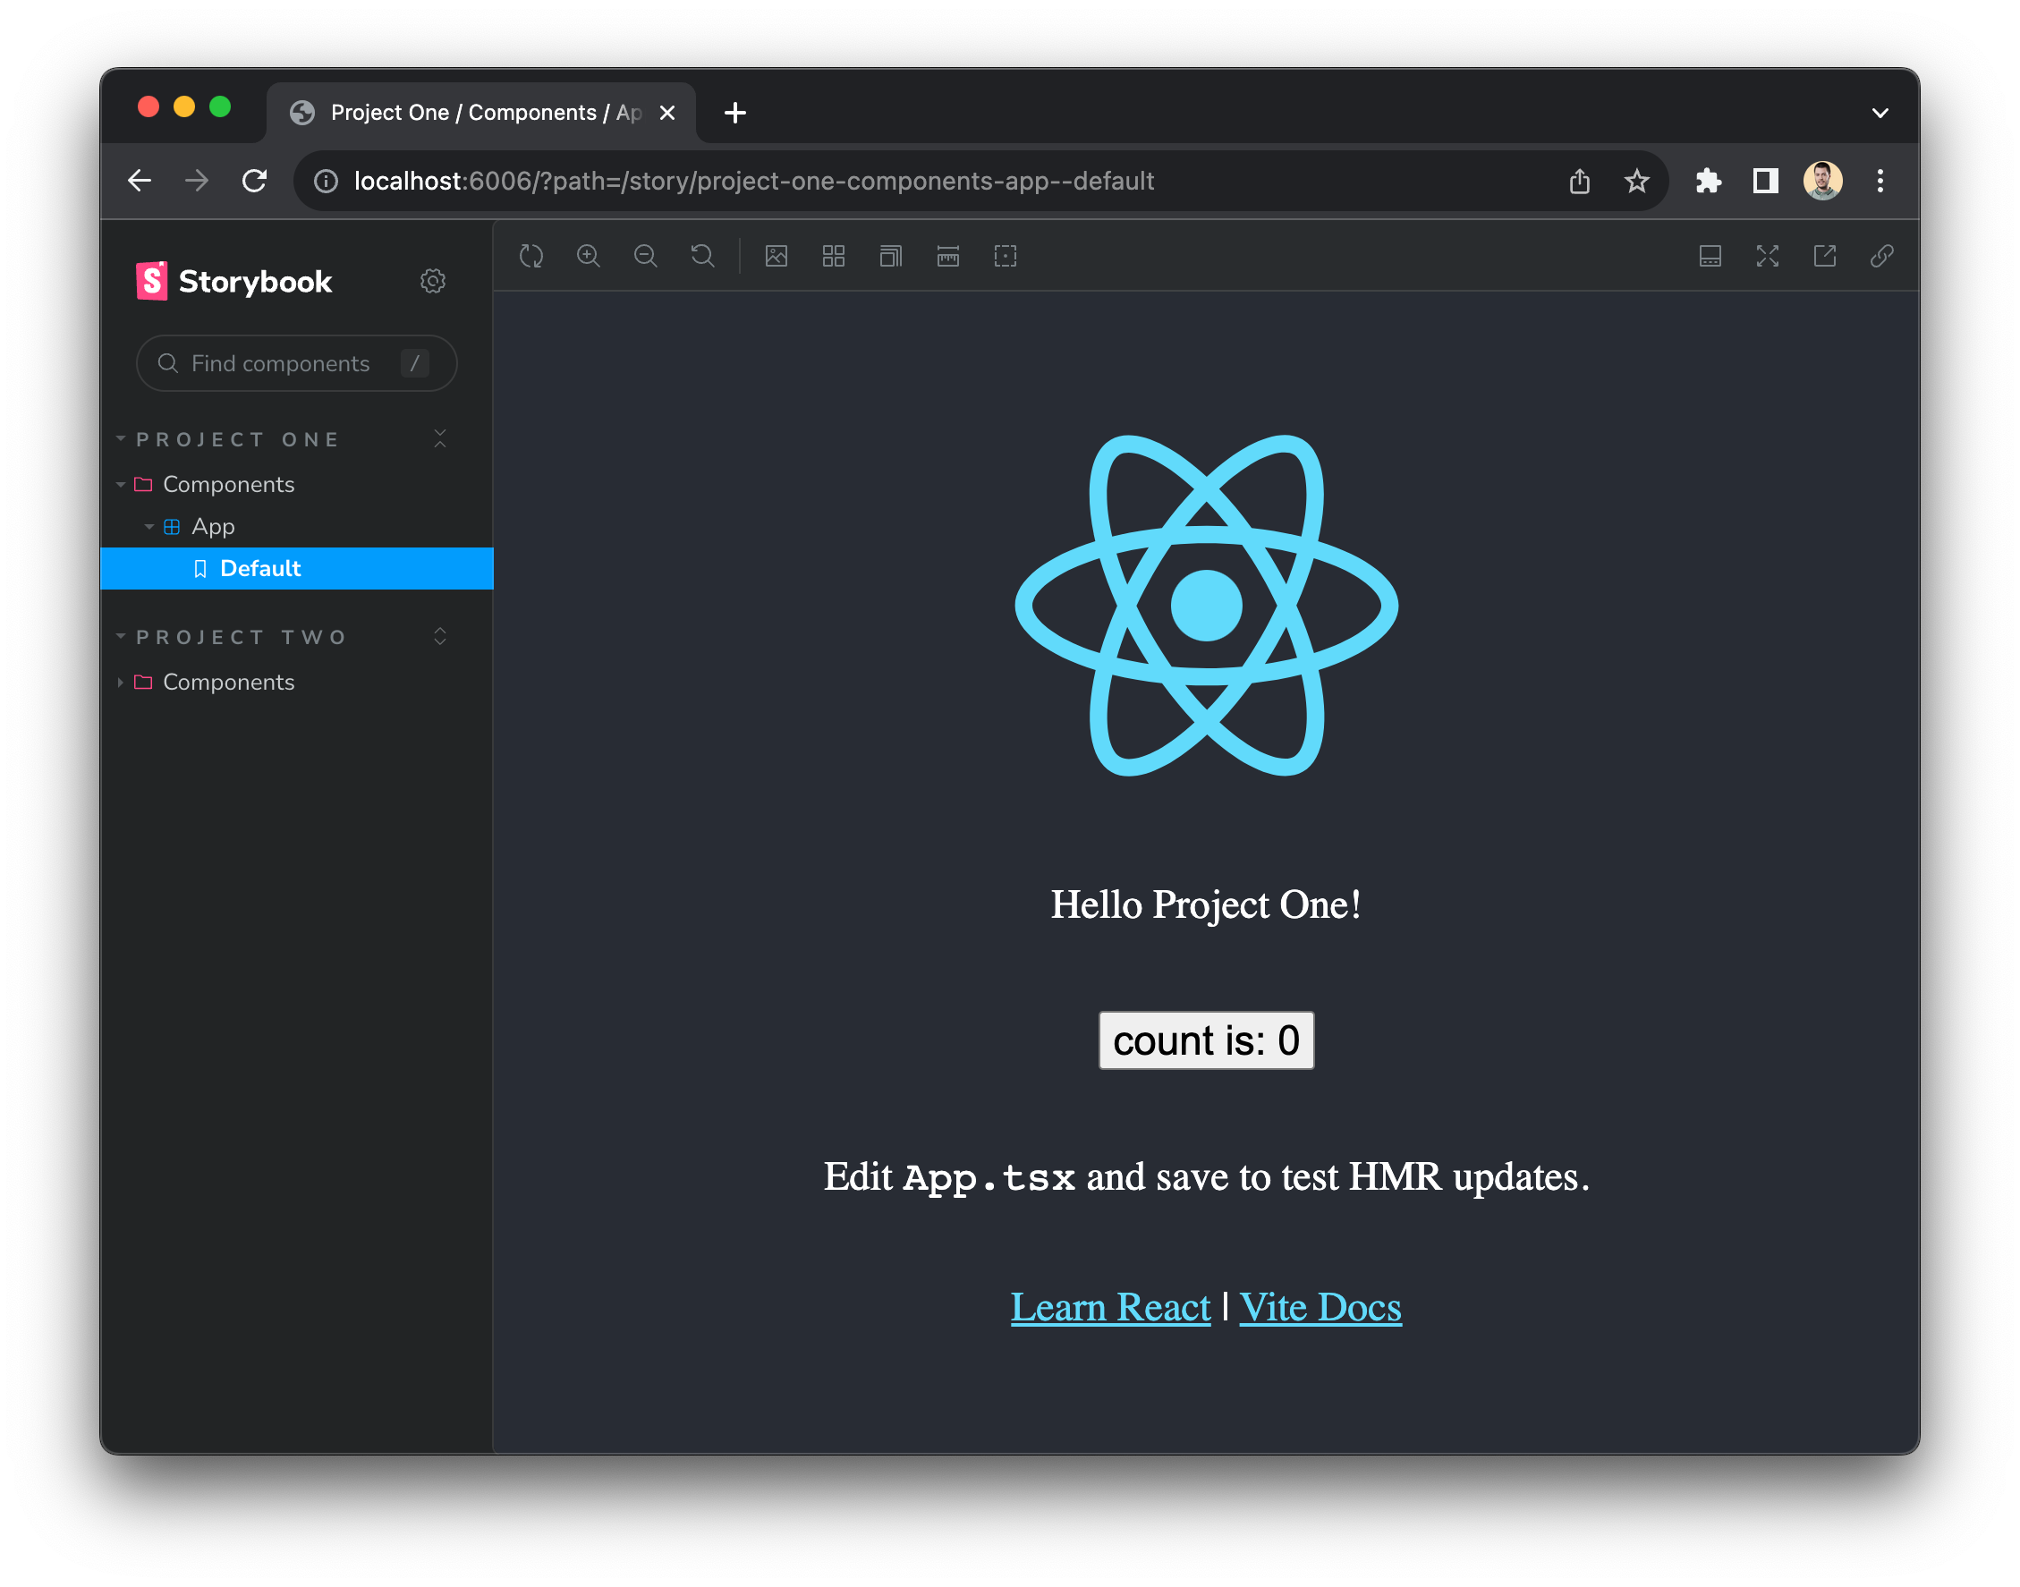Click the Find components search field
The width and height of the screenshot is (2020, 1587).
(x=296, y=363)
